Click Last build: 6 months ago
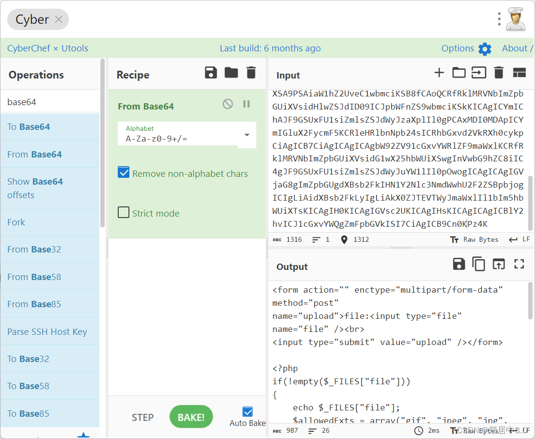The width and height of the screenshot is (535, 439). [270, 48]
